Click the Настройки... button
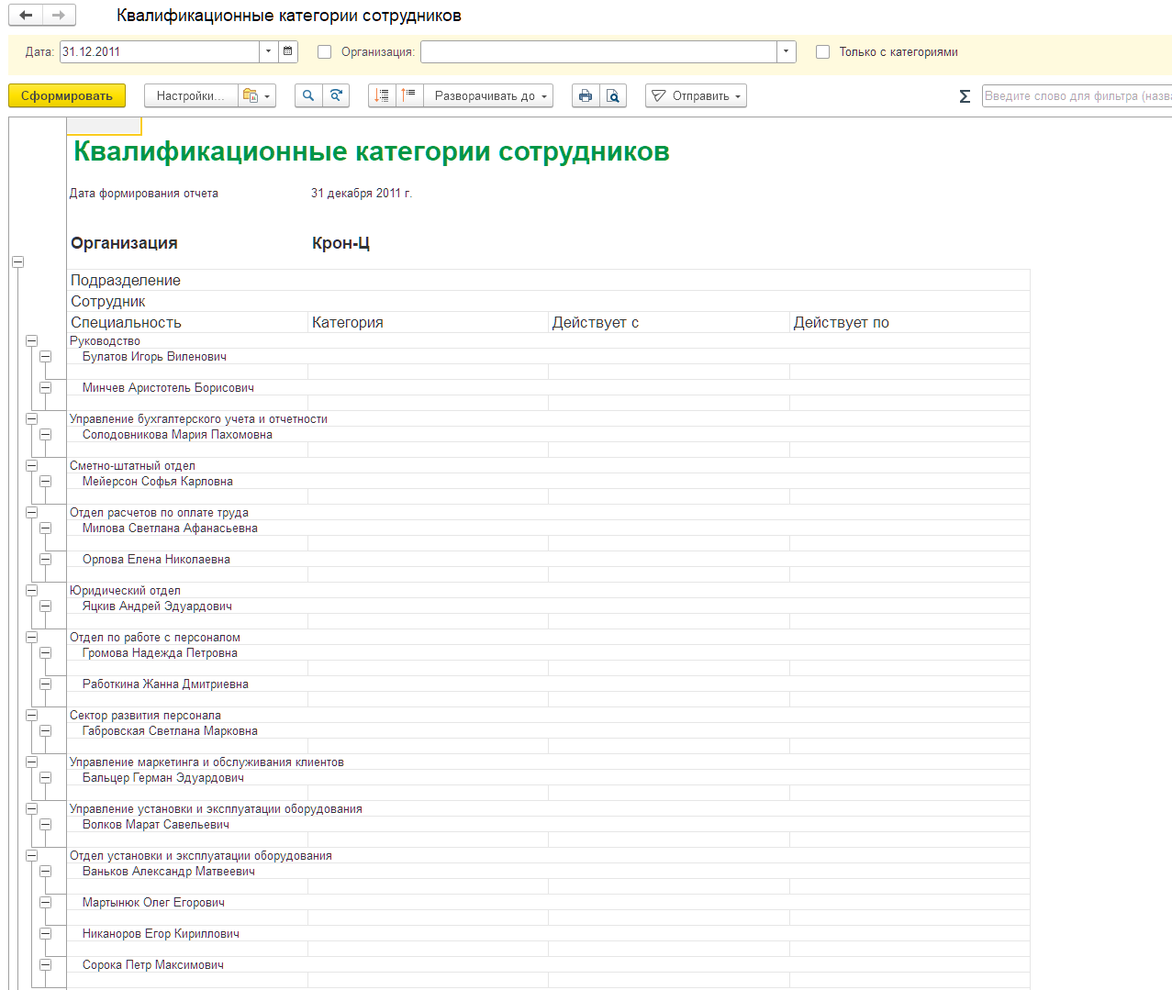This screenshot has width=1172, height=990. 191,95
